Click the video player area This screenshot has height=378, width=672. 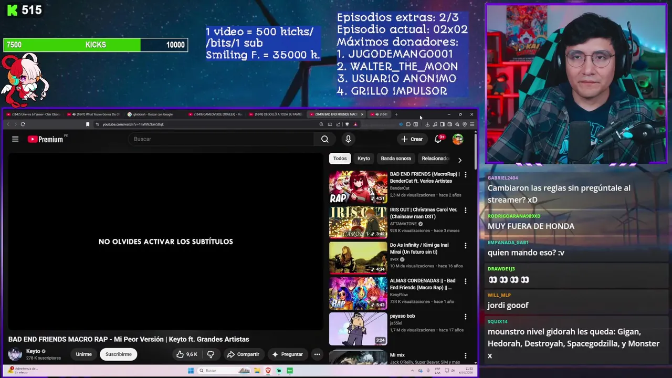tap(166, 241)
